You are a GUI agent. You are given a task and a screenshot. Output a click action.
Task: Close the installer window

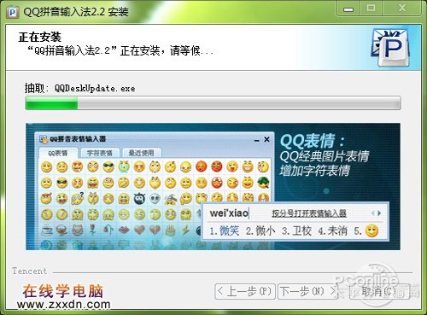click(401, 8)
